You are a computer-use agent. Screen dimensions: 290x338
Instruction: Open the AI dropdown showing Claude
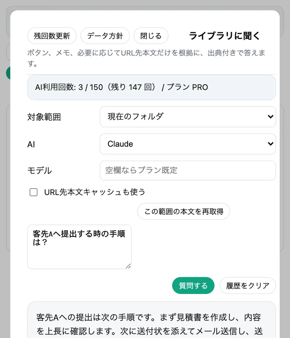click(188, 144)
